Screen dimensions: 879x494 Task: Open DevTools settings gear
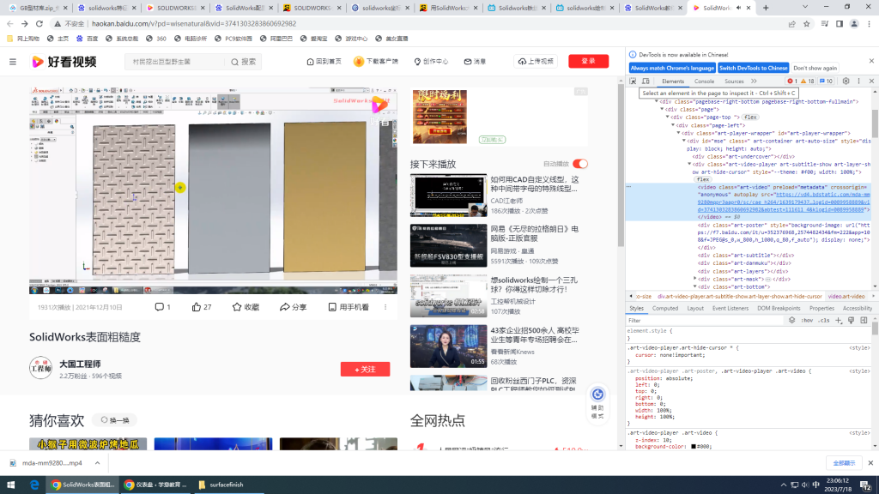[846, 81]
